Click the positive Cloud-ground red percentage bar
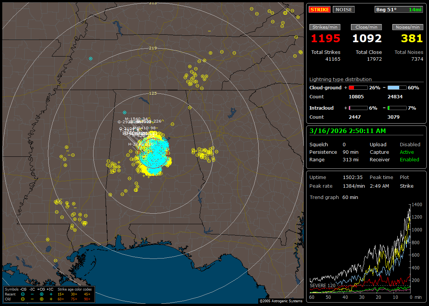 coord(358,87)
